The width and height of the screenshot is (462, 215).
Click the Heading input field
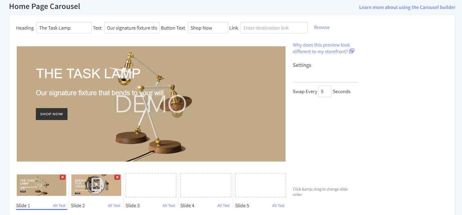[64, 28]
